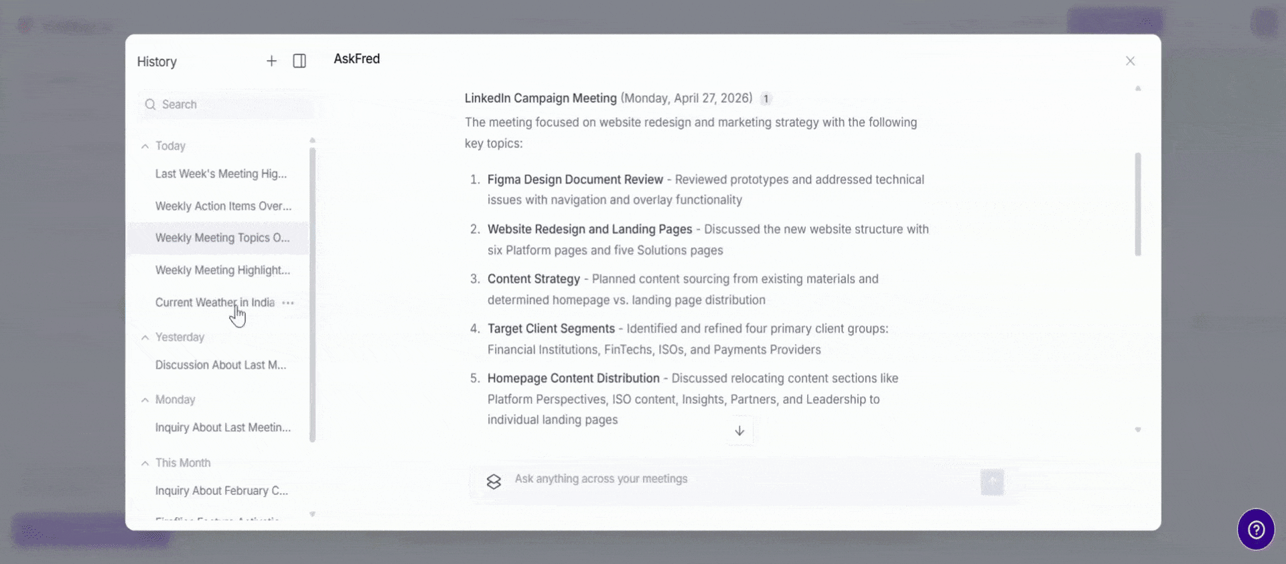Open the help question mark button

tap(1256, 529)
